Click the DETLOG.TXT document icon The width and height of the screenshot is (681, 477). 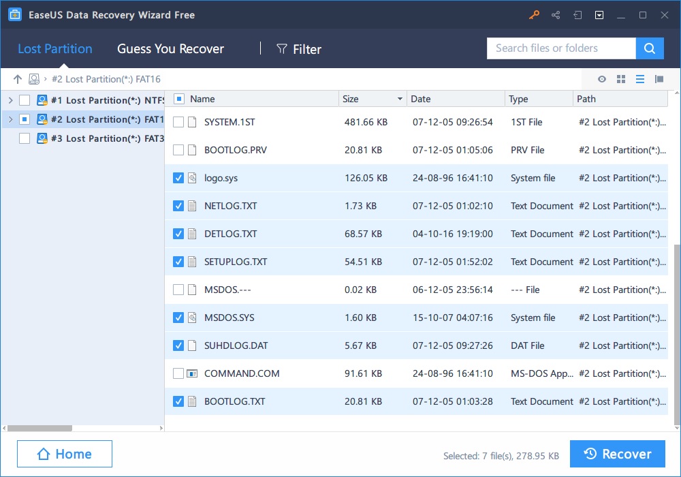(x=192, y=234)
